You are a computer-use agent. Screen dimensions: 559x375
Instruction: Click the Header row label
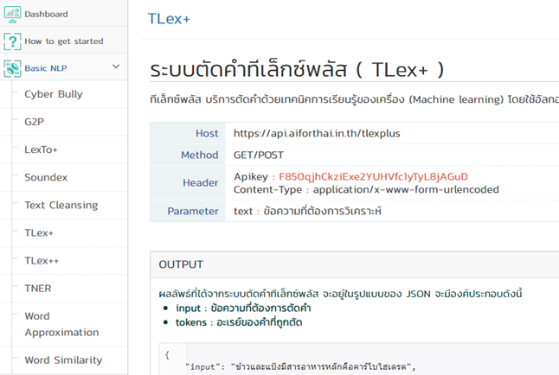[201, 182]
